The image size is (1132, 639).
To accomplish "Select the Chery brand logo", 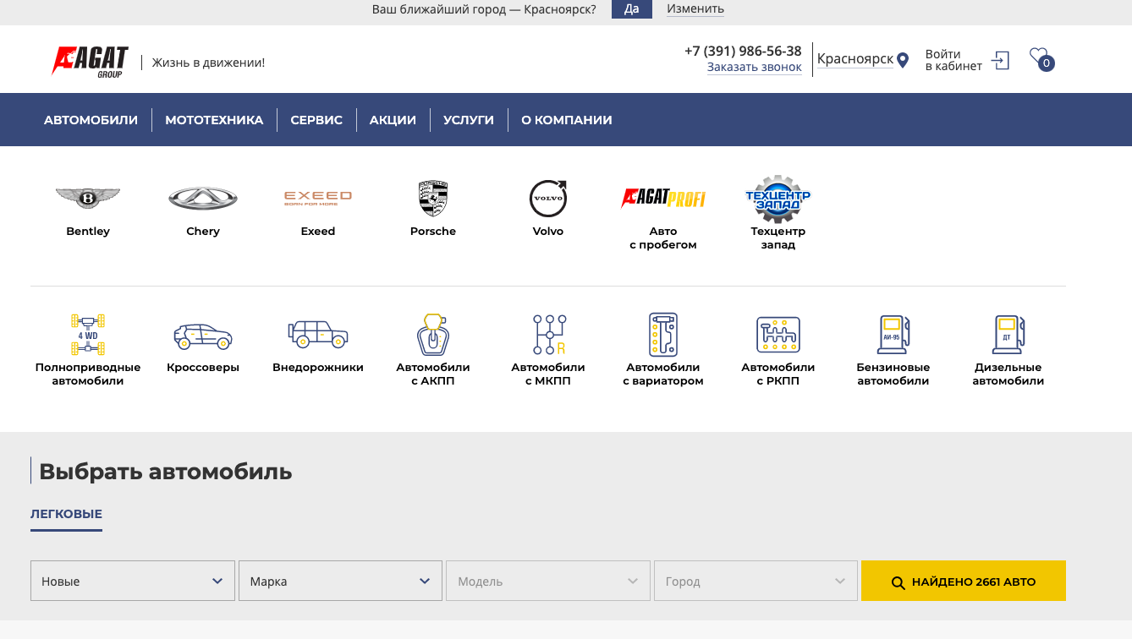I will (203, 199).
